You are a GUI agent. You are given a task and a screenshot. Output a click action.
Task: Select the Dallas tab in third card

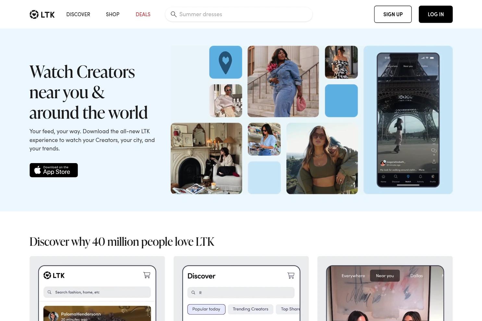click(x=416, y=276)
